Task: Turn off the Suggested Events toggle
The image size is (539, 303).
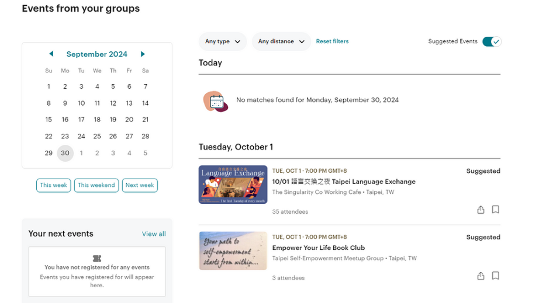Action: point(492,41)
